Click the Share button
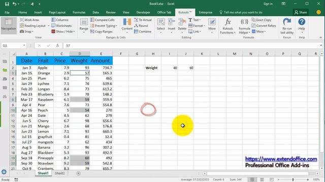 [300, 12]
